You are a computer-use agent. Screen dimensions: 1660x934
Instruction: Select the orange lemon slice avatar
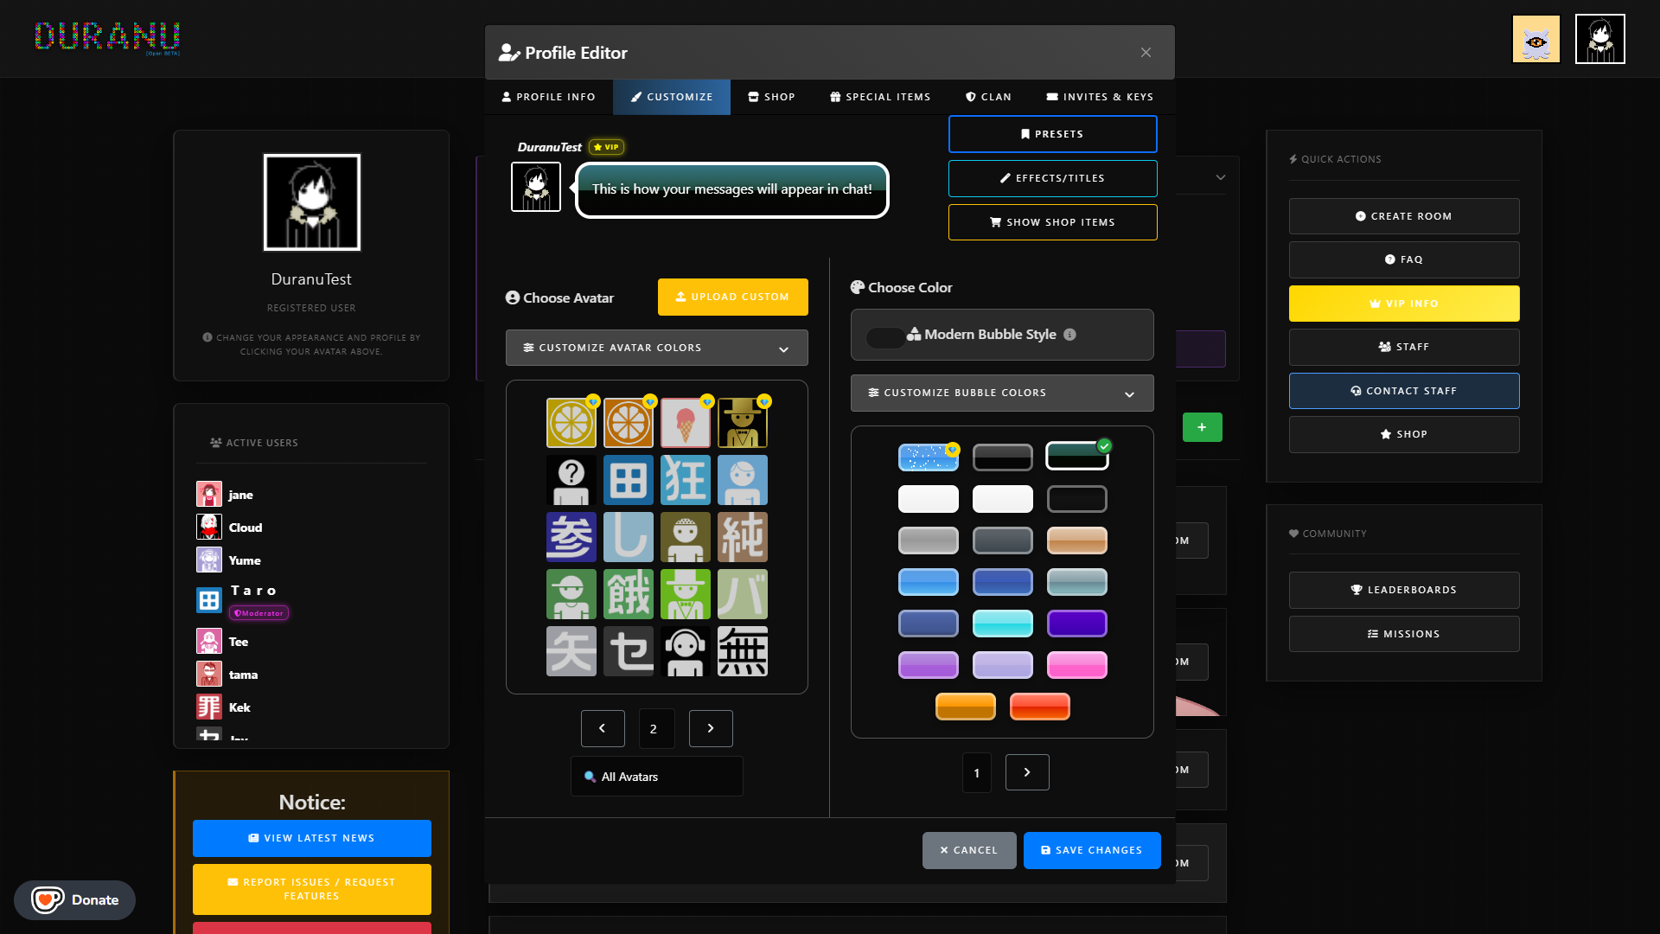point(628,423)
